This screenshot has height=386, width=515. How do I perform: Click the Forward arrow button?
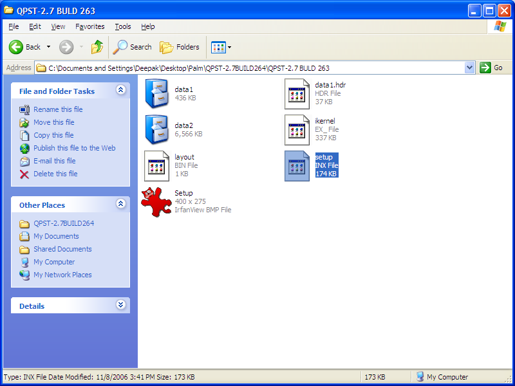pyautogui.click(x=66, y=47)
